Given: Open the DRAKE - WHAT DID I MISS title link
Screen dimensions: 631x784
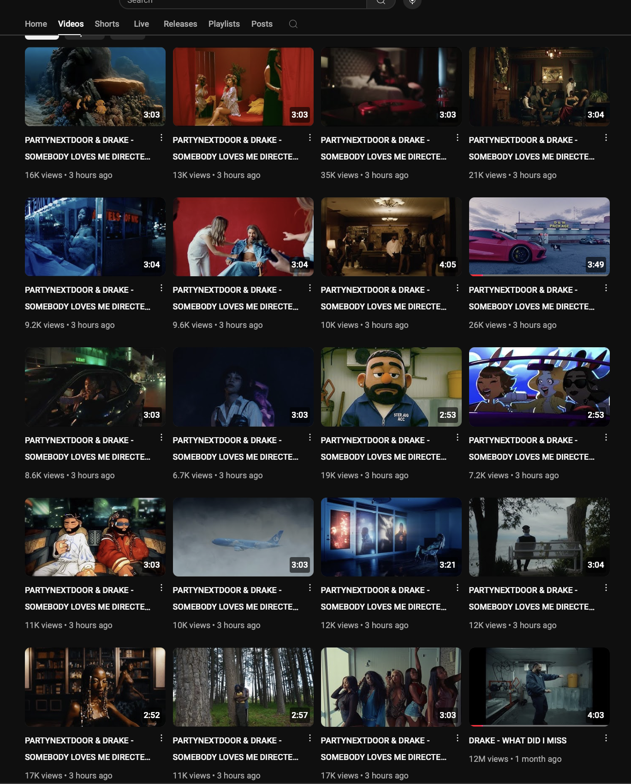Looking at the screenshot, I should tap(518, 741).
